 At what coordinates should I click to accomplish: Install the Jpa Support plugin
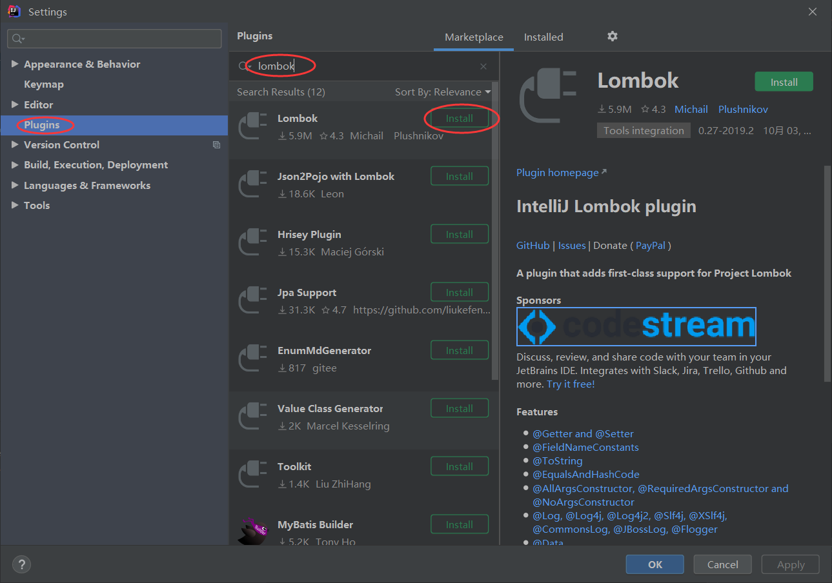click(x=460, y=293)
